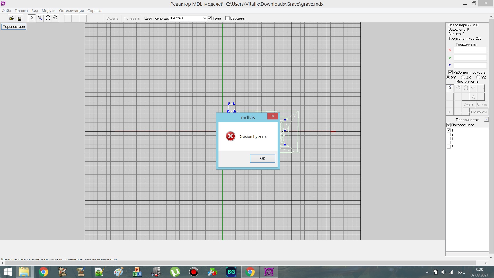Toggle the Тени checkbox
The image size is (494, 278).
click(x=210, y=18)
